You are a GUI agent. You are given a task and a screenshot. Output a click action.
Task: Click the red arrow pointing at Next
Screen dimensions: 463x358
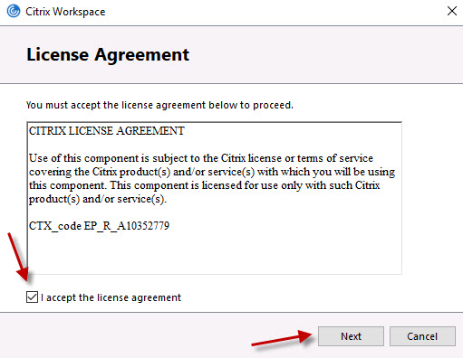point(282,338)
